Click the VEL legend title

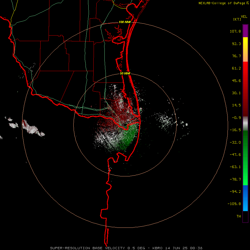point(244,17)
